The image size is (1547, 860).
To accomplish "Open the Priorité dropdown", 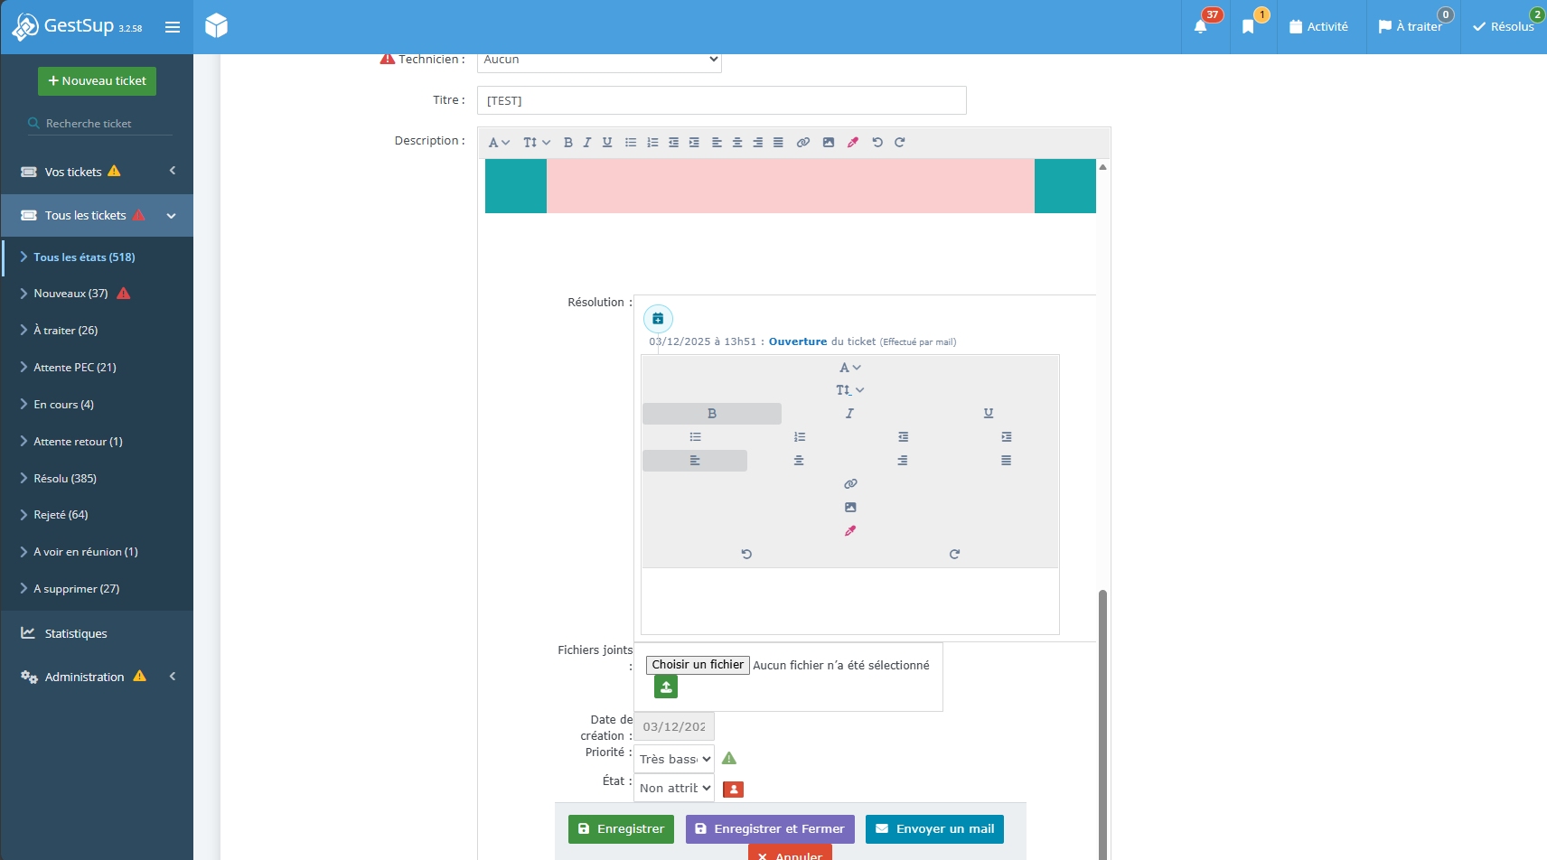I will click(674, 759).
